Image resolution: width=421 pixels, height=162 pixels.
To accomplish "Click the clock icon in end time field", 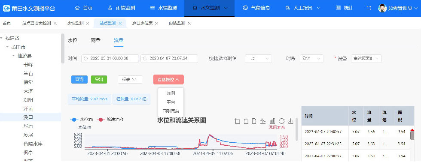I will (145, 58).
